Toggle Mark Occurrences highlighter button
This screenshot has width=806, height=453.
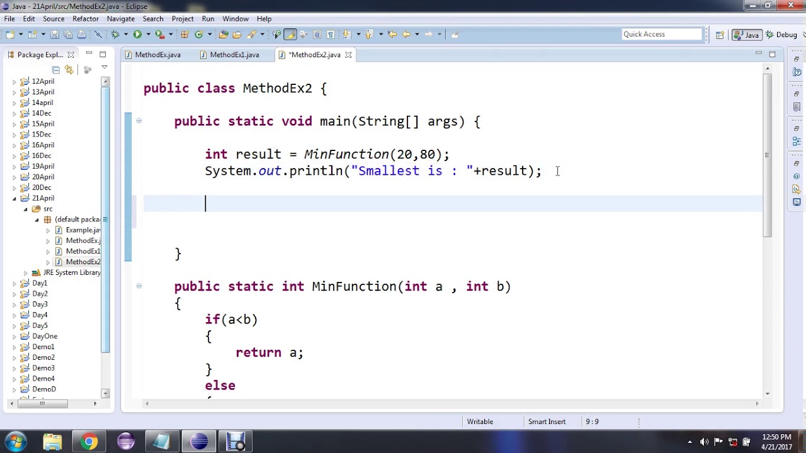coord(290,35)
